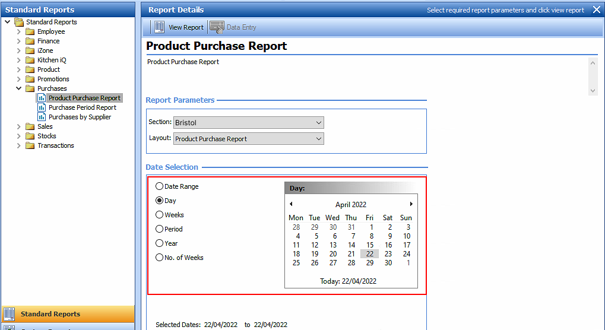The image size is (605, 330).
Task: Go to next month in calendar
Action: point(411,204)
